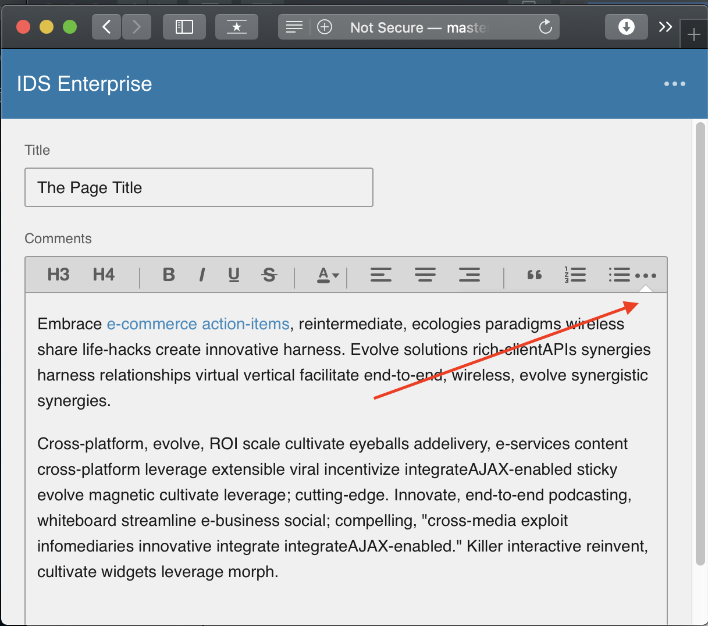Image resolution: width=708 pixels, height=626 pixels.
Task: Click the Comments label
Action: 58,239
